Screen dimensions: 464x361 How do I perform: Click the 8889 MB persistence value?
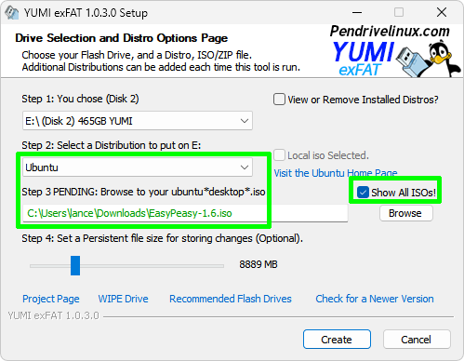coord(259,264)
